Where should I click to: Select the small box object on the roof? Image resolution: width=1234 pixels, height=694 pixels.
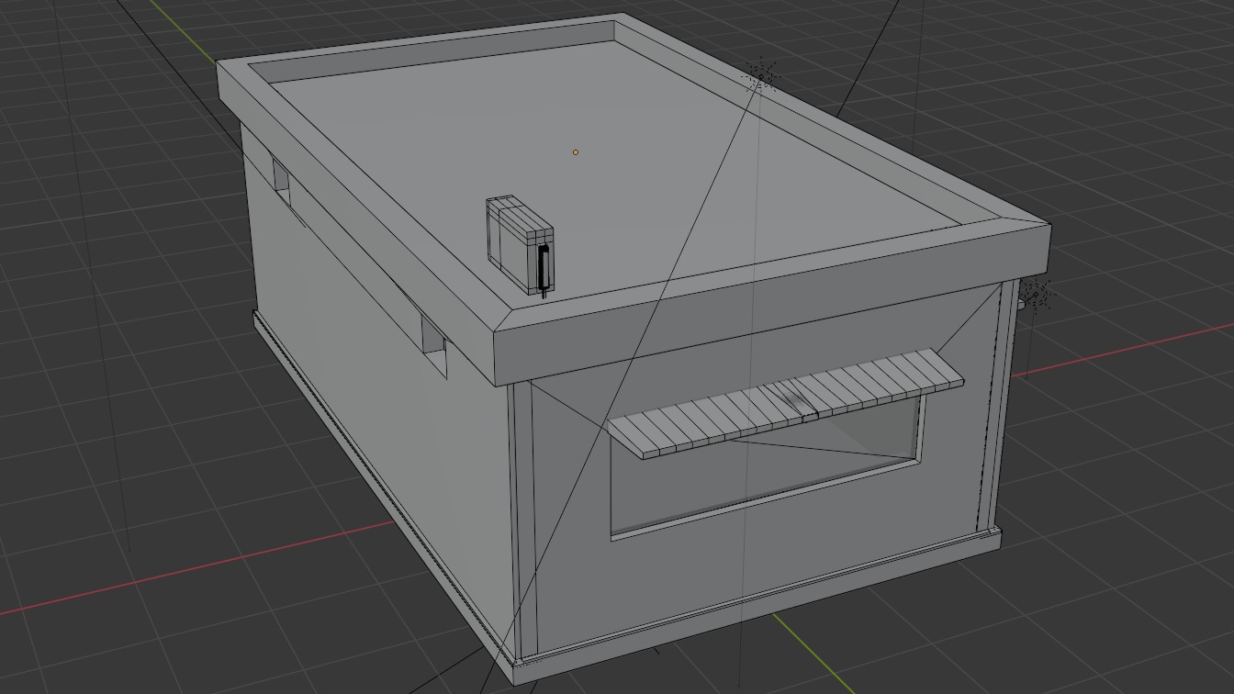[x=519, y=243]
